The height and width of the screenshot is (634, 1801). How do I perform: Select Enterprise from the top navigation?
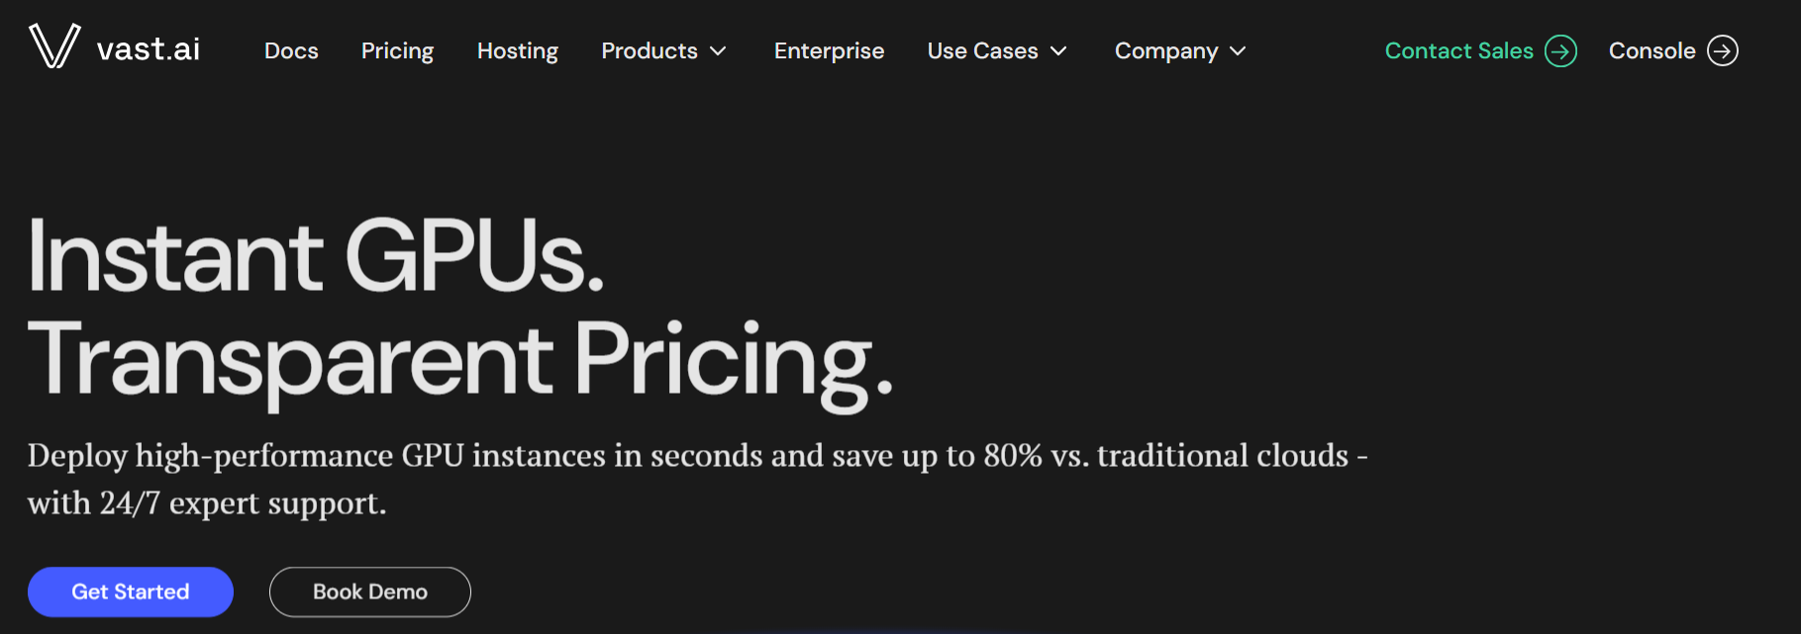(829, 50)
